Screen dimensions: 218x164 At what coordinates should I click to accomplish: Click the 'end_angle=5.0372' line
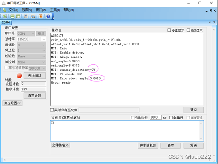click(x=65, y=66)
